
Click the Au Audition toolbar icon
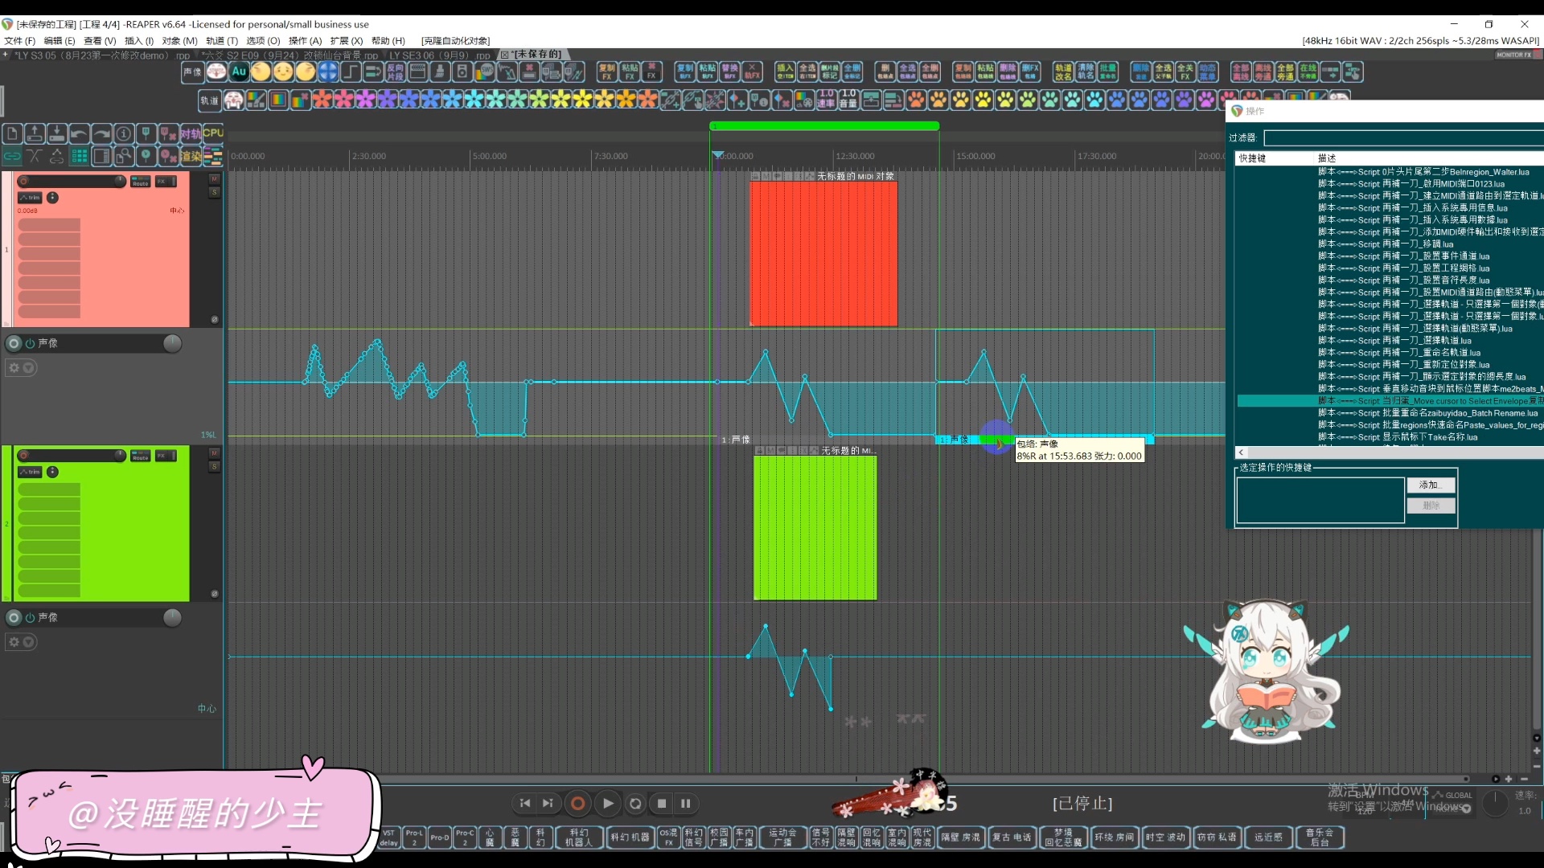tap(239, 72)
